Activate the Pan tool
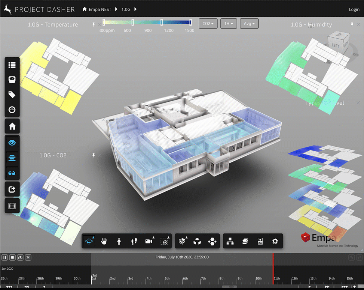364x290 pixels. pos(104,241)
